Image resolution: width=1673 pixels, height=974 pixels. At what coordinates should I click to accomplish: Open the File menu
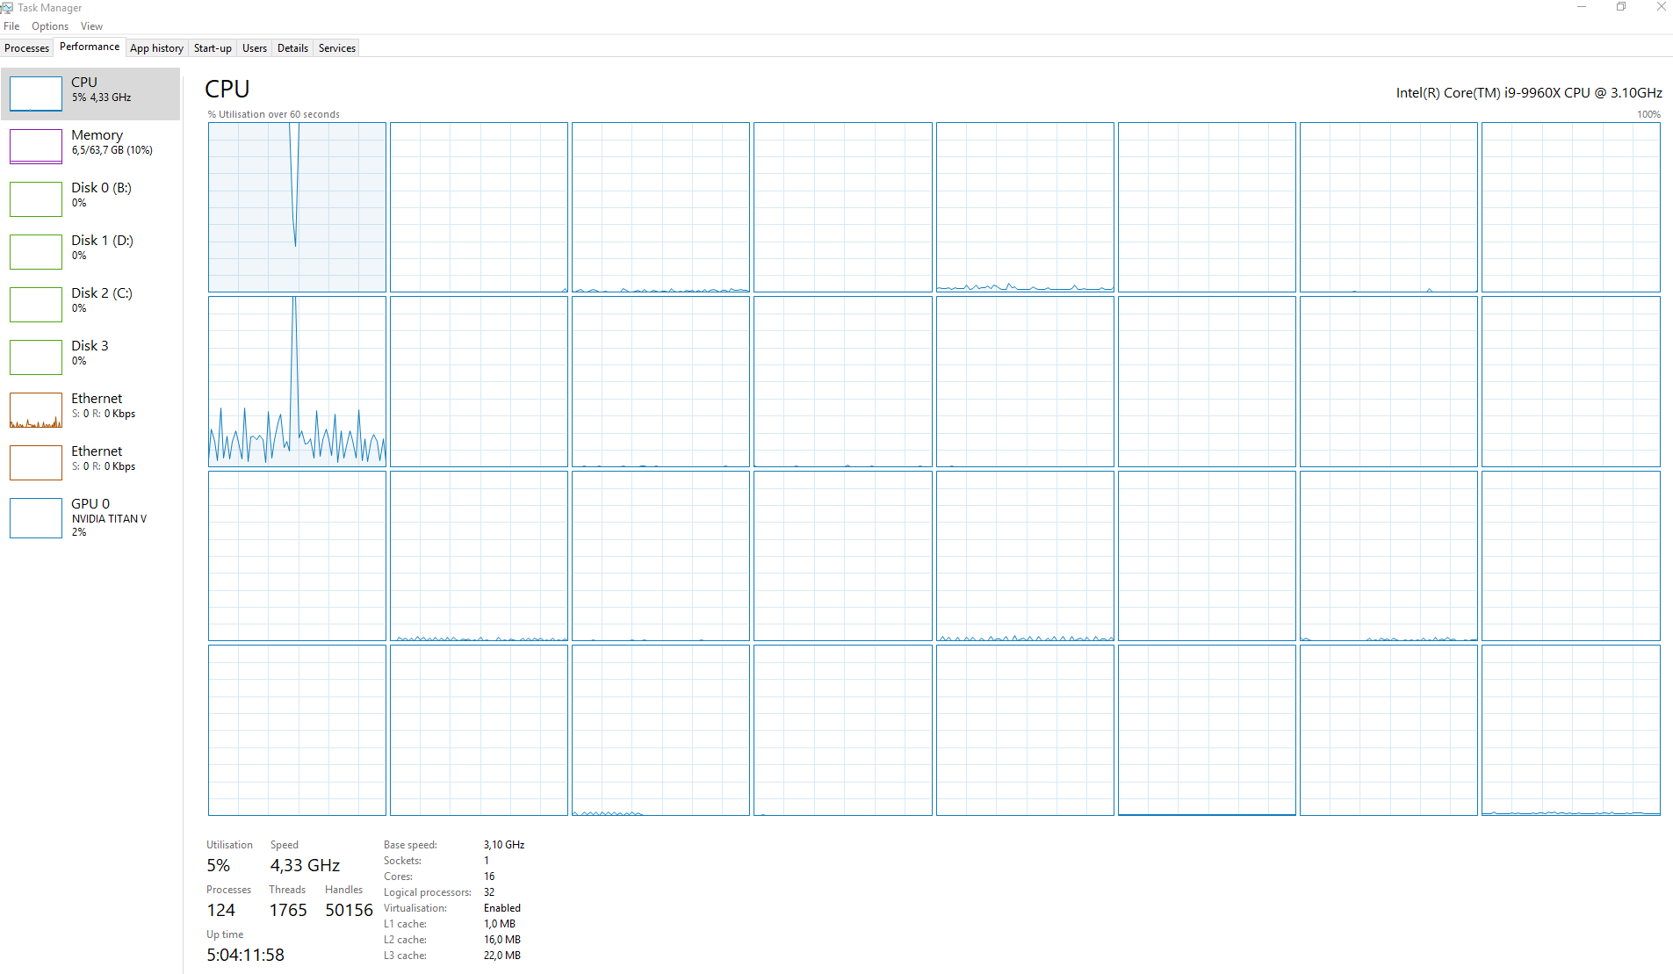pos(11,26)
